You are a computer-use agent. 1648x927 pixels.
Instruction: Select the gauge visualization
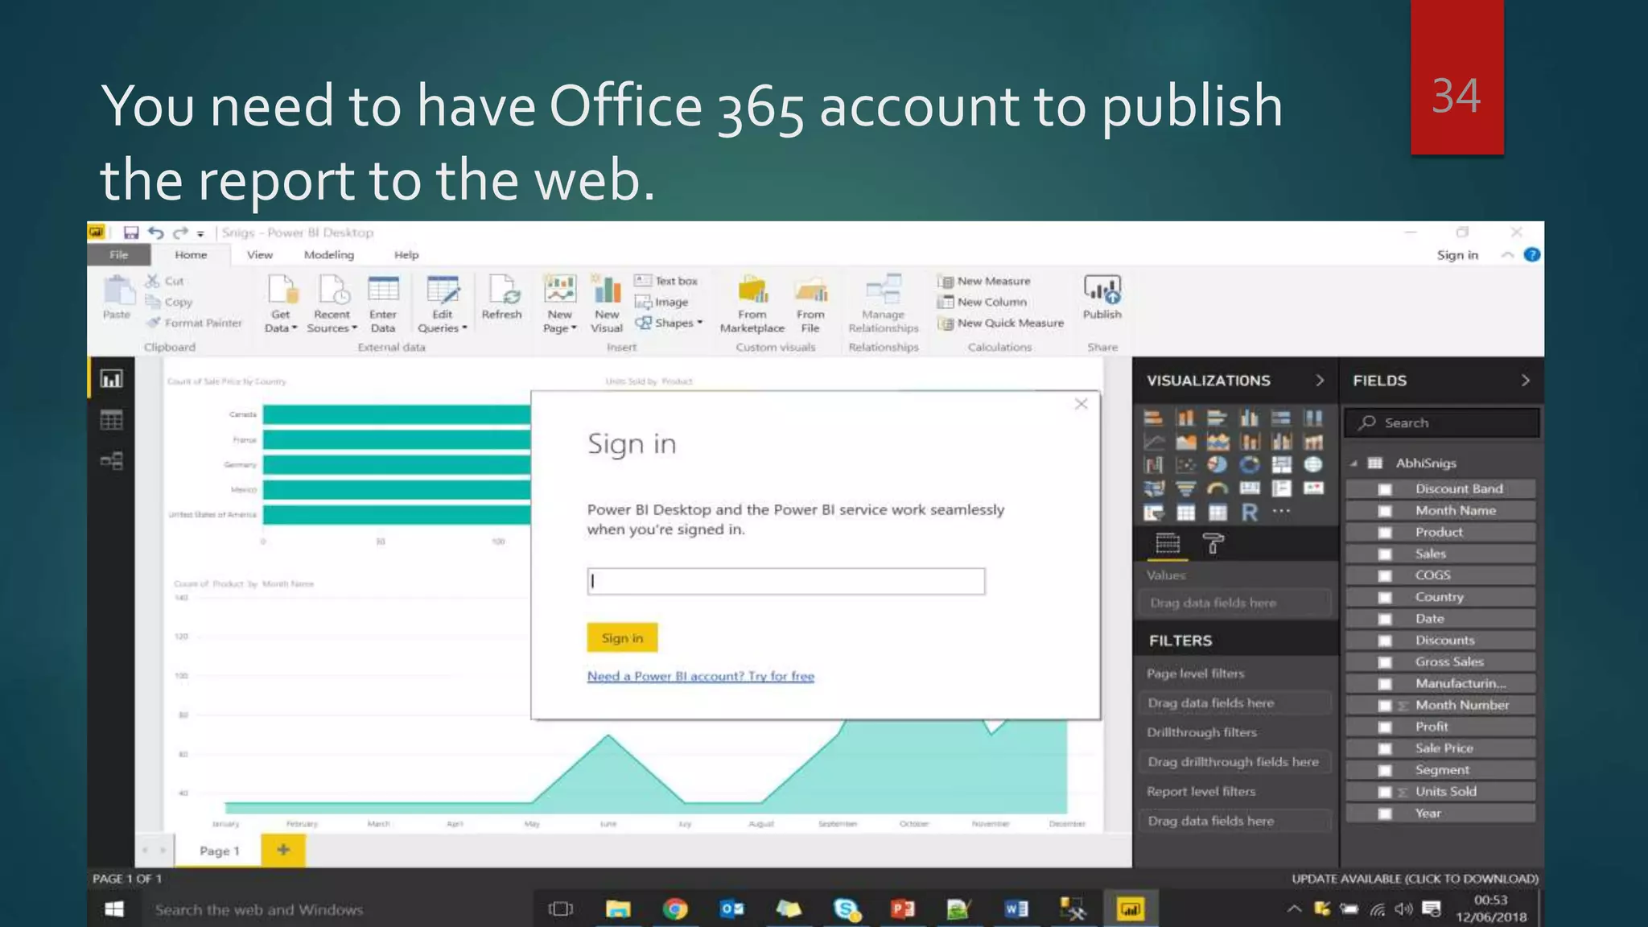point(1217,488)
